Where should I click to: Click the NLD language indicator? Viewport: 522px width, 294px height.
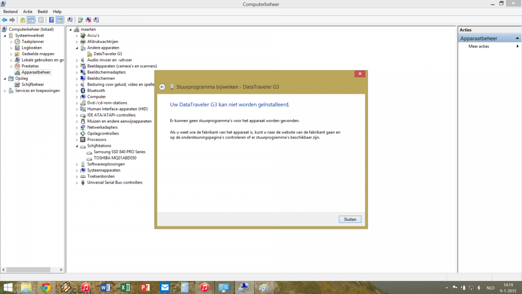tap(490, 287)
